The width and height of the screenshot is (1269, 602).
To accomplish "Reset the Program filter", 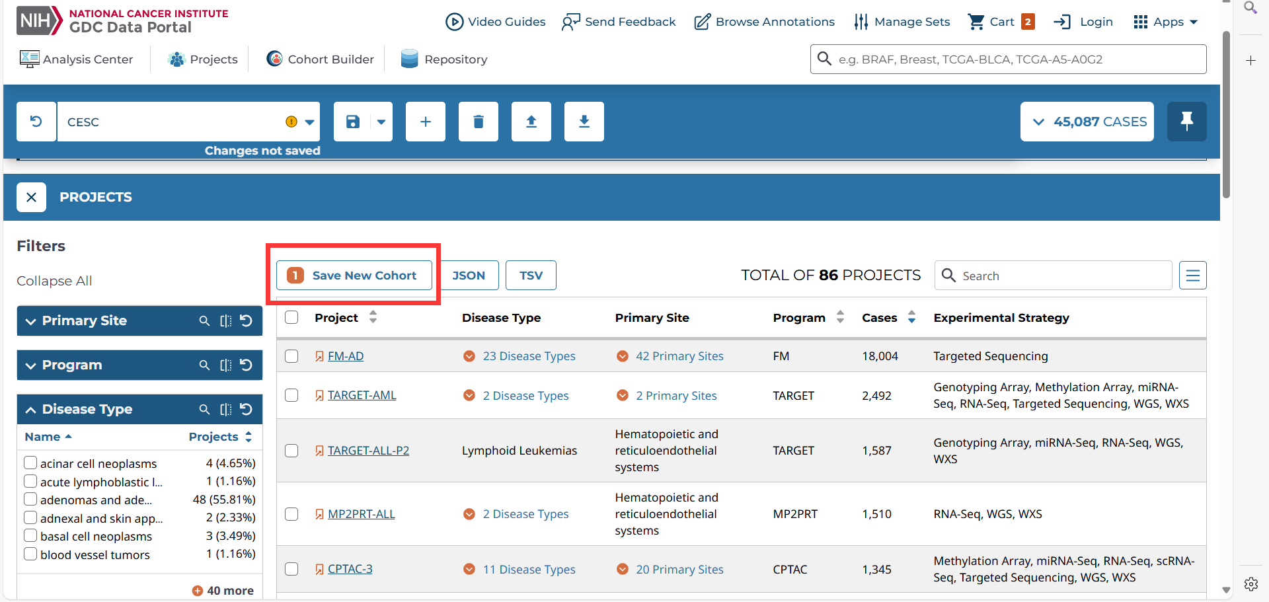I will click(x=246, y=365).
